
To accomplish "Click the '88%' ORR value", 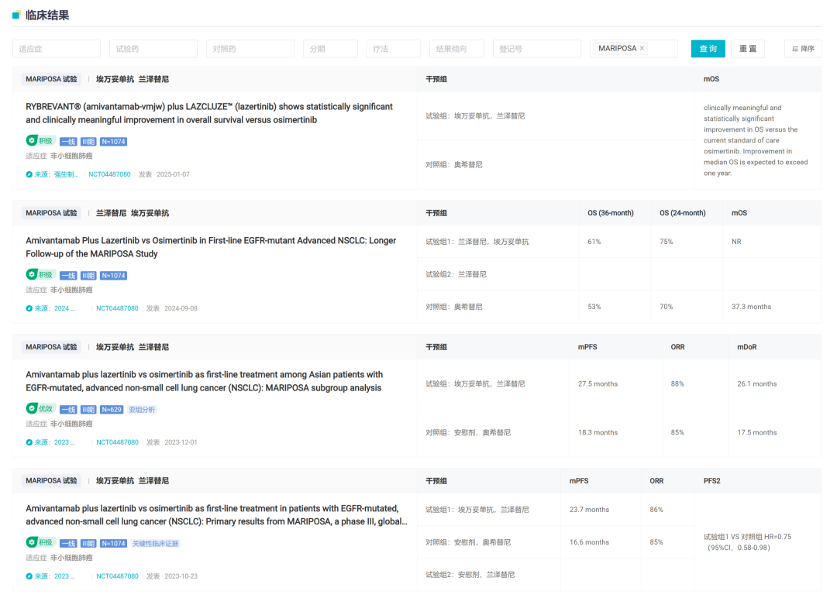I will coord(677,384).
